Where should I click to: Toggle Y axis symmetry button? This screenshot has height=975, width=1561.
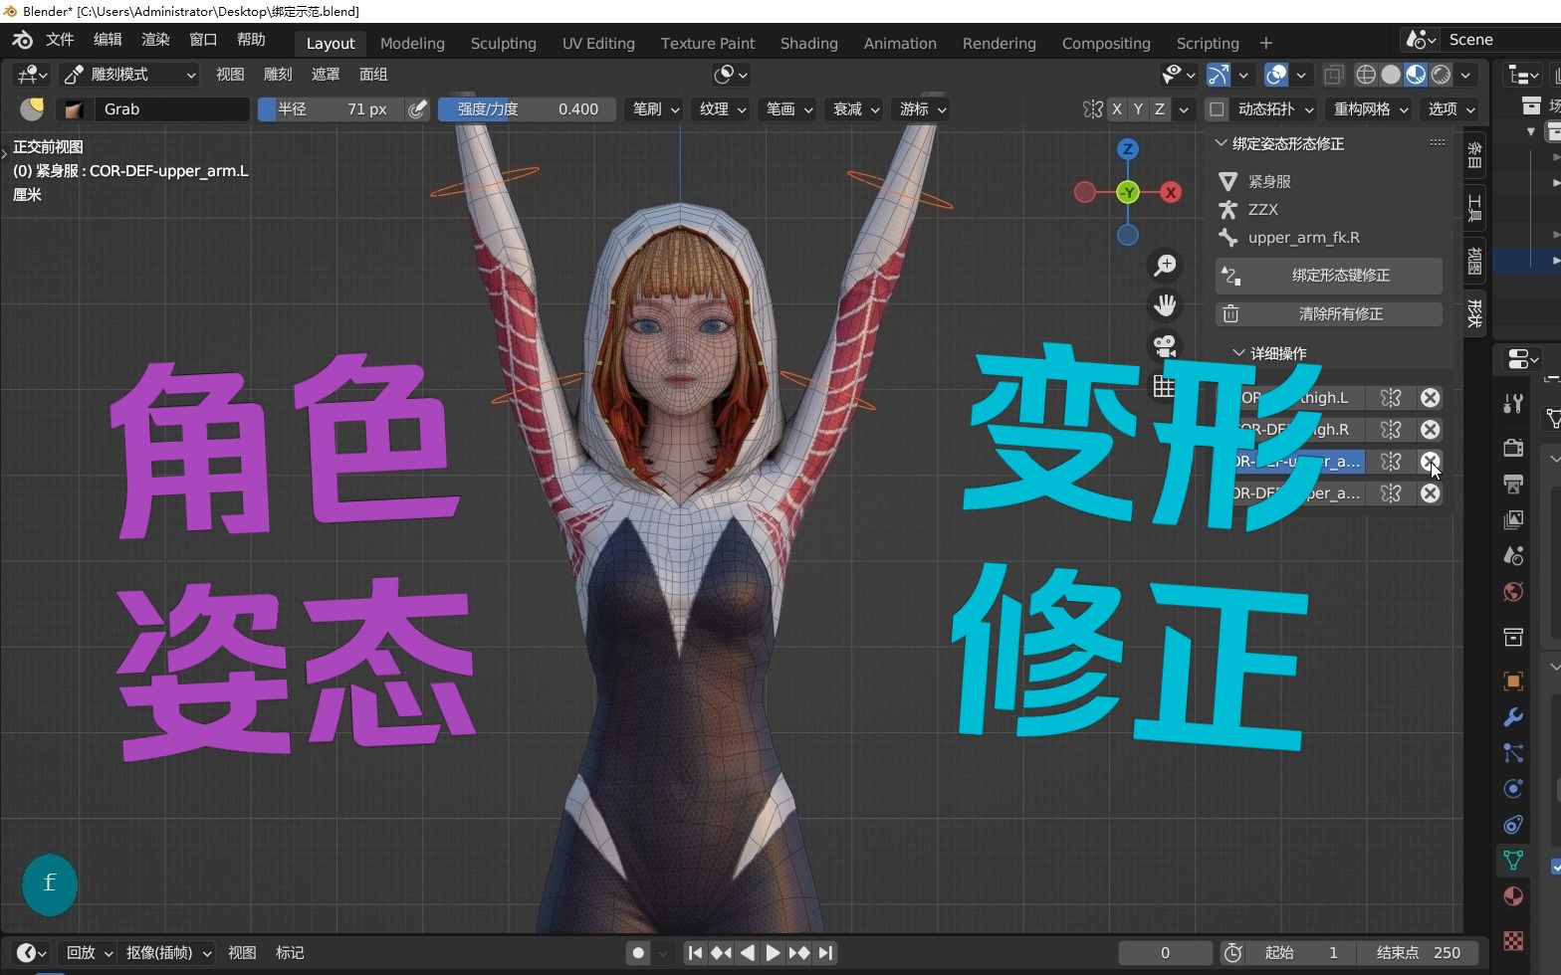coord(1138,109)
